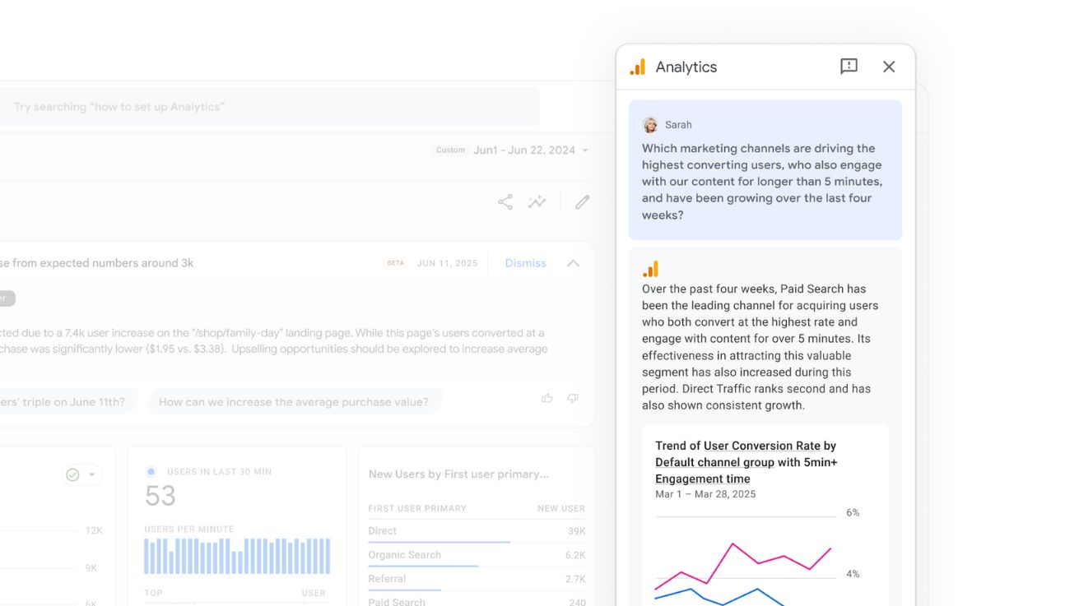Select the Direct row in new users table

point(477,531)
